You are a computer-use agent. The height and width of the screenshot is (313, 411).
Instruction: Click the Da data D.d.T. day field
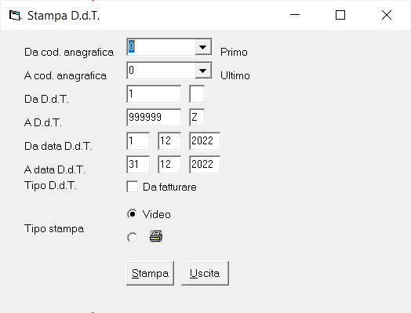coord(138,141)
